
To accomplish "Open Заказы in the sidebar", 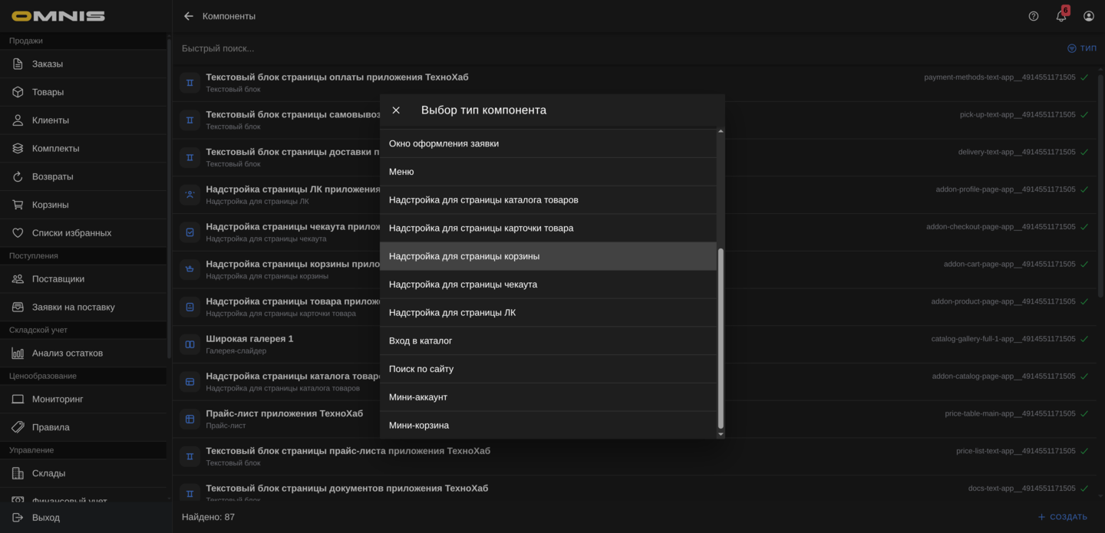I will (x=48, y=64).
